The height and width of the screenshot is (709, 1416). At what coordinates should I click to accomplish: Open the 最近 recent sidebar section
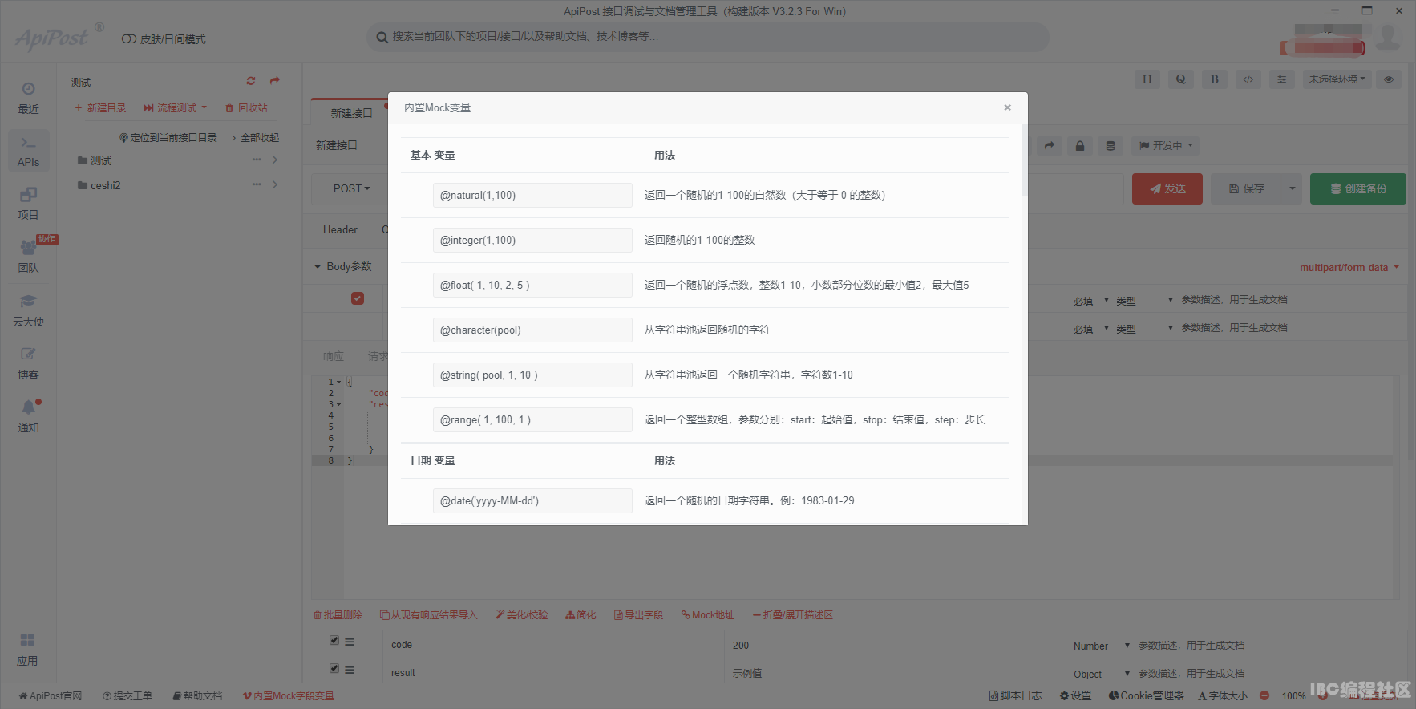28,98
